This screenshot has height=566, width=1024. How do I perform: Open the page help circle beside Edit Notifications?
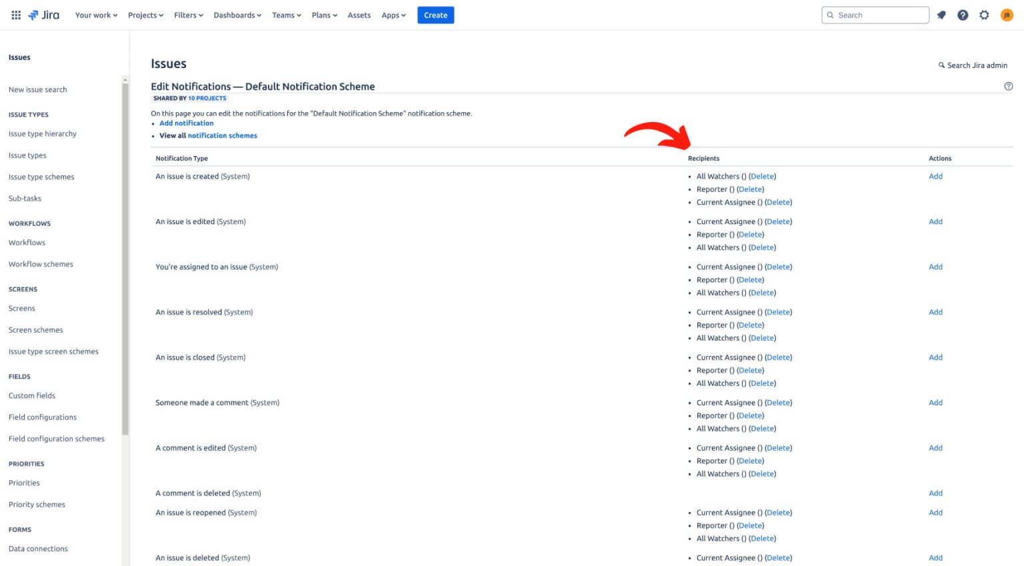coord(1008,86)
